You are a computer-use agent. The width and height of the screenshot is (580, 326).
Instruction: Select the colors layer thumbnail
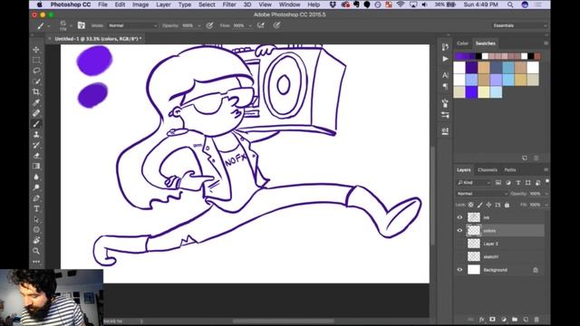click(x=474, y=231)
